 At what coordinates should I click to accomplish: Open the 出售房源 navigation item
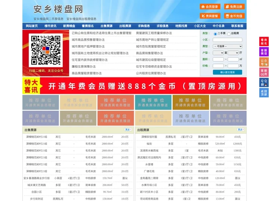106,26
